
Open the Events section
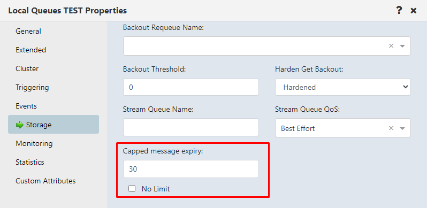pyautogui.click(x=26, y=106)
